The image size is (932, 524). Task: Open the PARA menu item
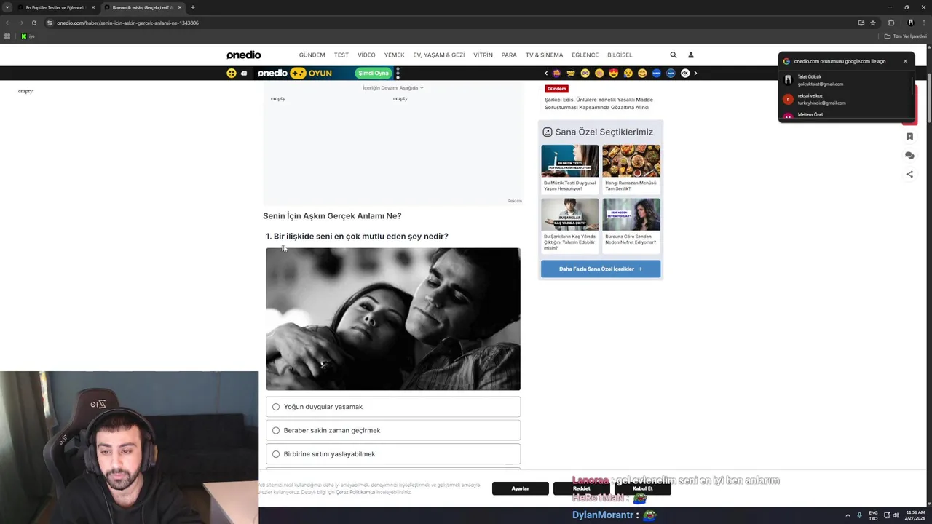[x=509, y=55]
